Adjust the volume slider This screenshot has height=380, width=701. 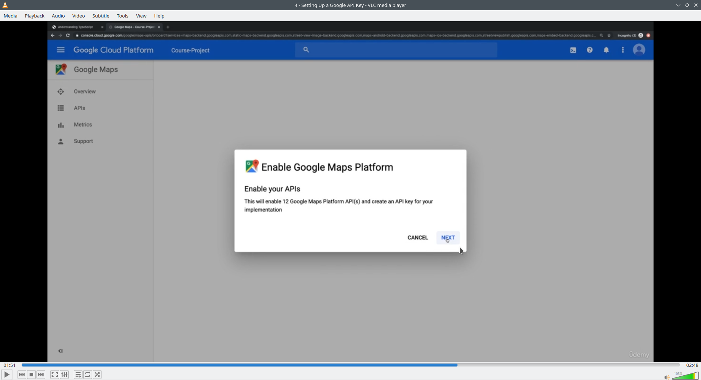click(x=685, y=376)
